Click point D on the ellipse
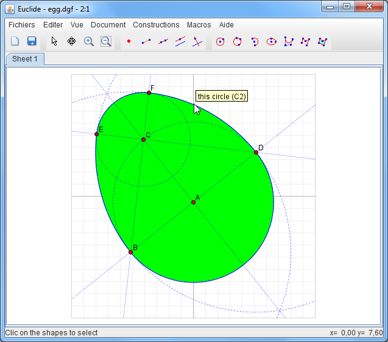Screen dimensions: 388x342 (x=256, y=152)
